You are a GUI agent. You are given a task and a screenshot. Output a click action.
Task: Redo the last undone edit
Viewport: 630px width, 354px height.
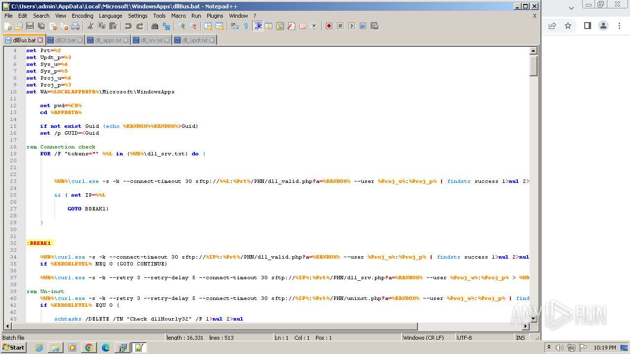(140, 26)
